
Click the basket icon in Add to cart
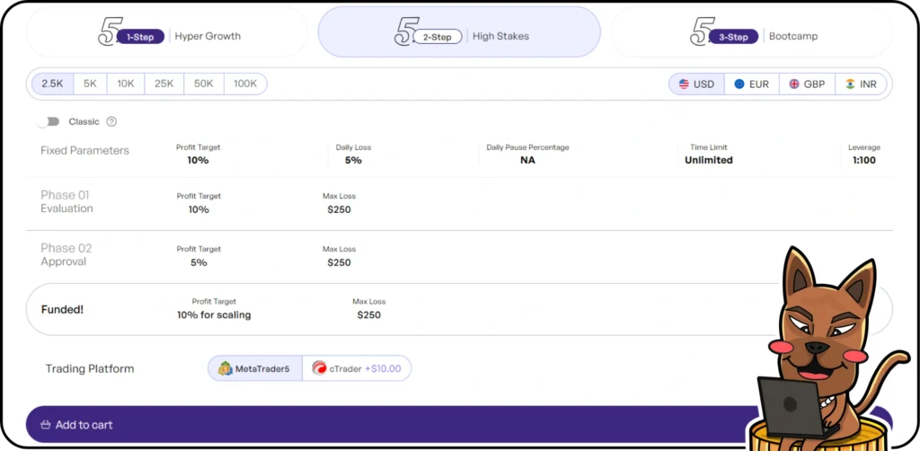(43, 425)
